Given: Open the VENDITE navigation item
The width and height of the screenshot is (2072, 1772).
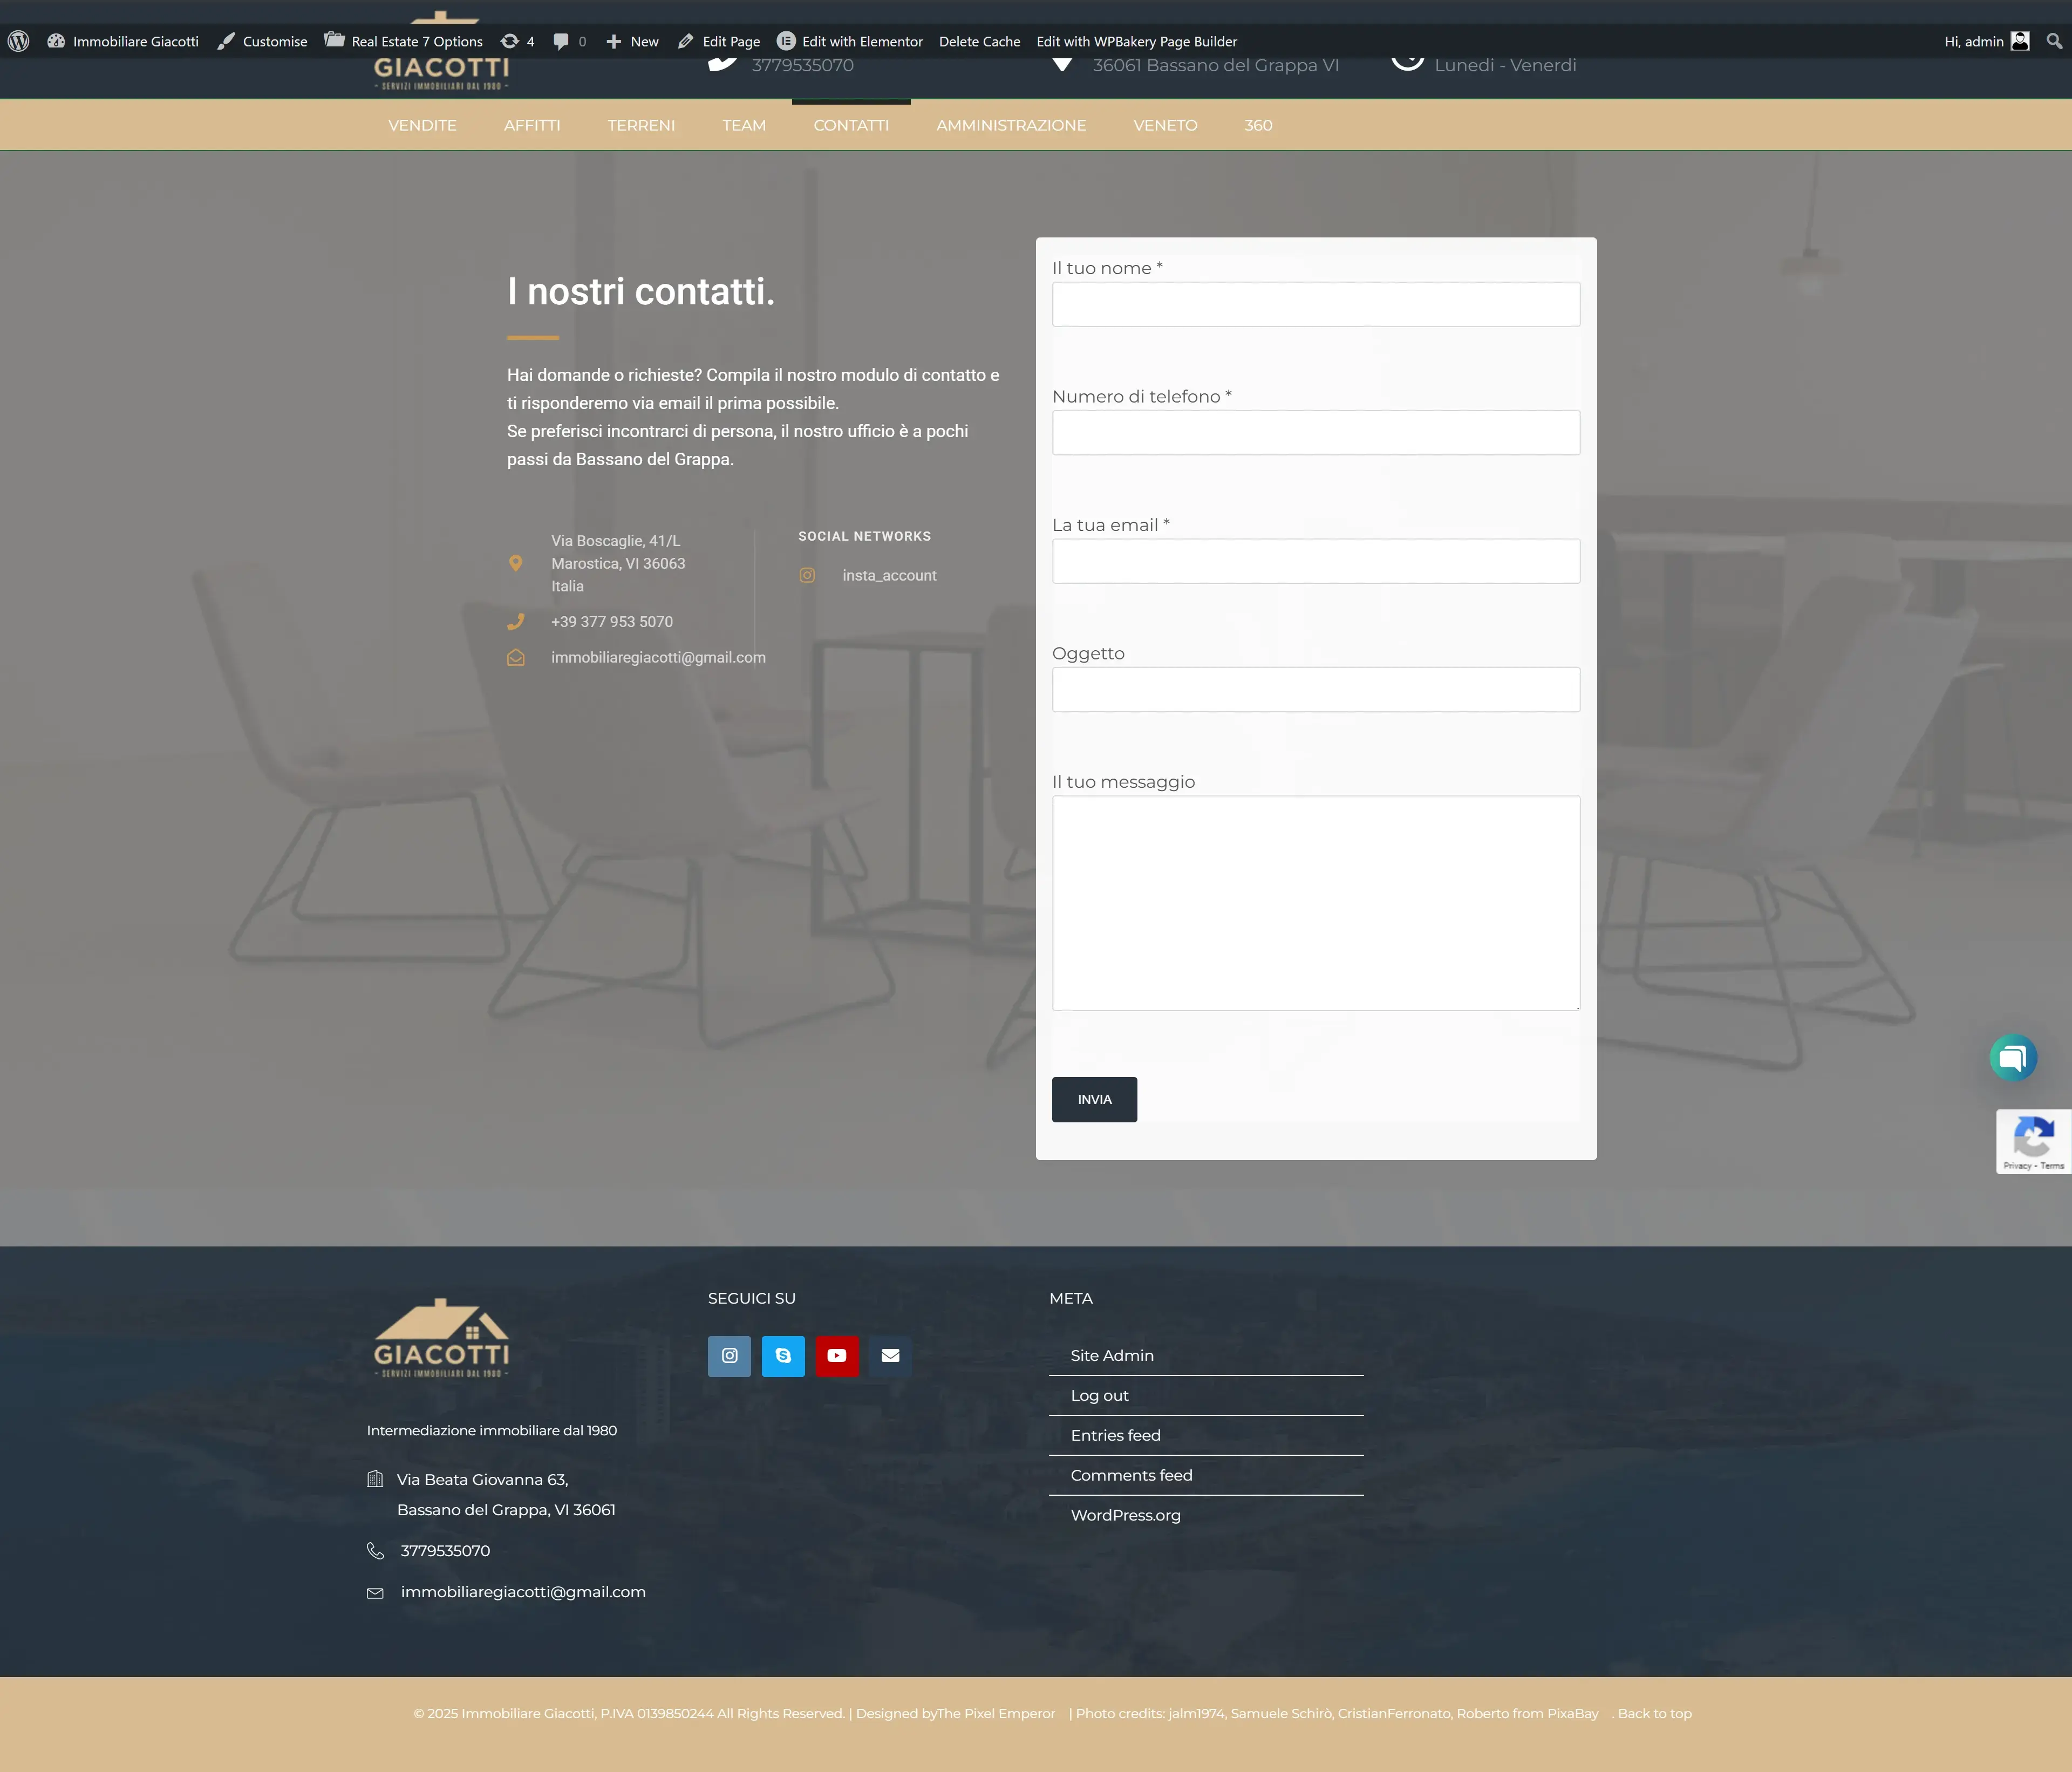Looking at the screenshot, I should coord(422,125).
